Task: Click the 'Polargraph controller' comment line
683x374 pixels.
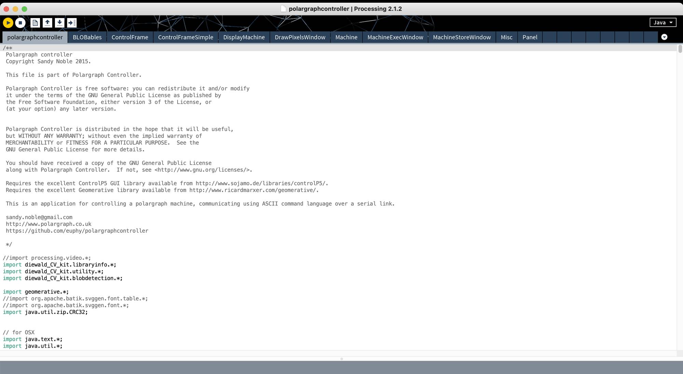Action: coord(39,55)
